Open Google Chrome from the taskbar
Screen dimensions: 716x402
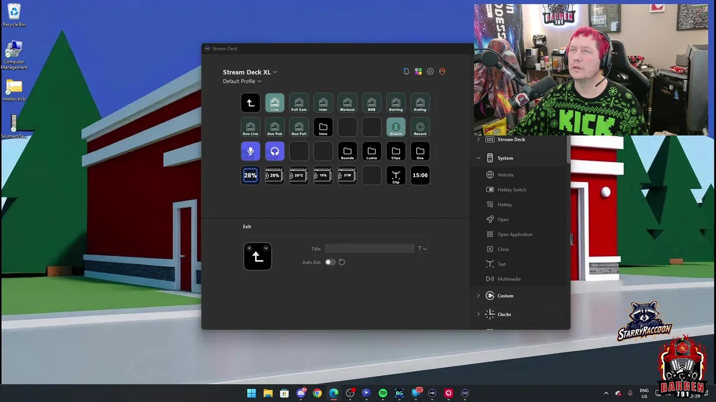pyautogui.click(x=317, y=393)
